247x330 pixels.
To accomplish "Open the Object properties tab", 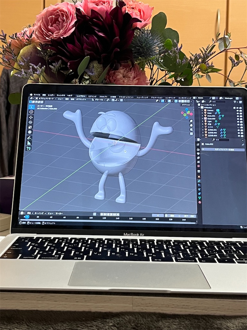I will click(x=199, y=177).
